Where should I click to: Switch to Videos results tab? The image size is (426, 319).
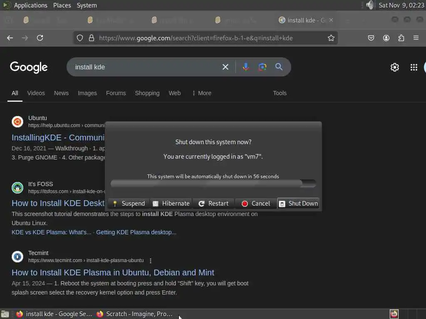[x=36, y=93]
